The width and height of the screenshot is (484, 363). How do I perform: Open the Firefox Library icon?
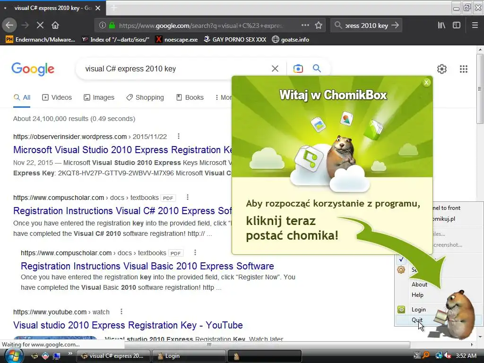(x=441, y=26)
